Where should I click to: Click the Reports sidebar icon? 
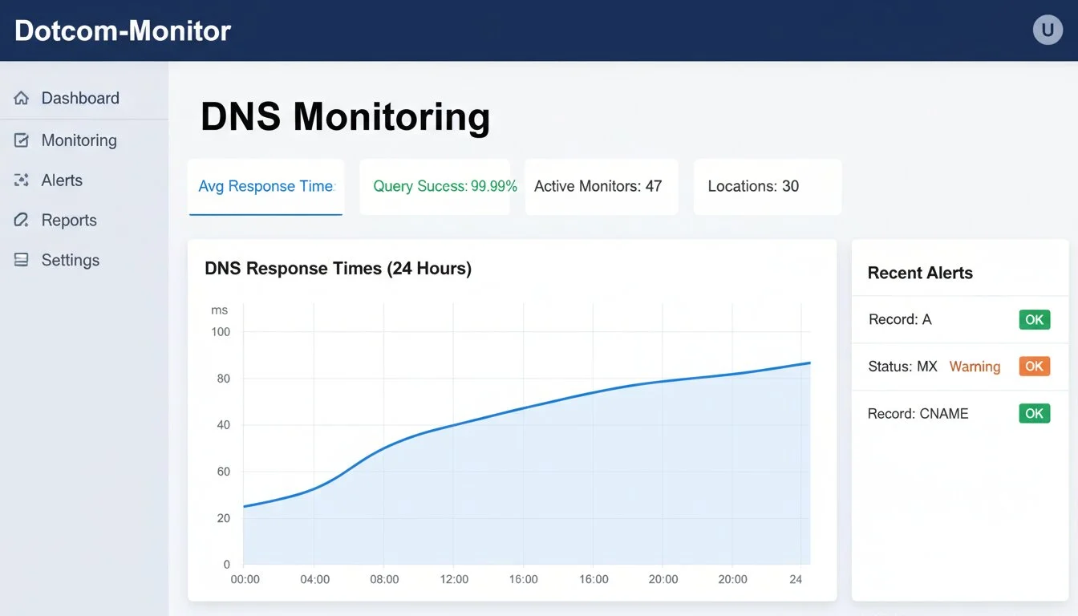click(22, 220)
